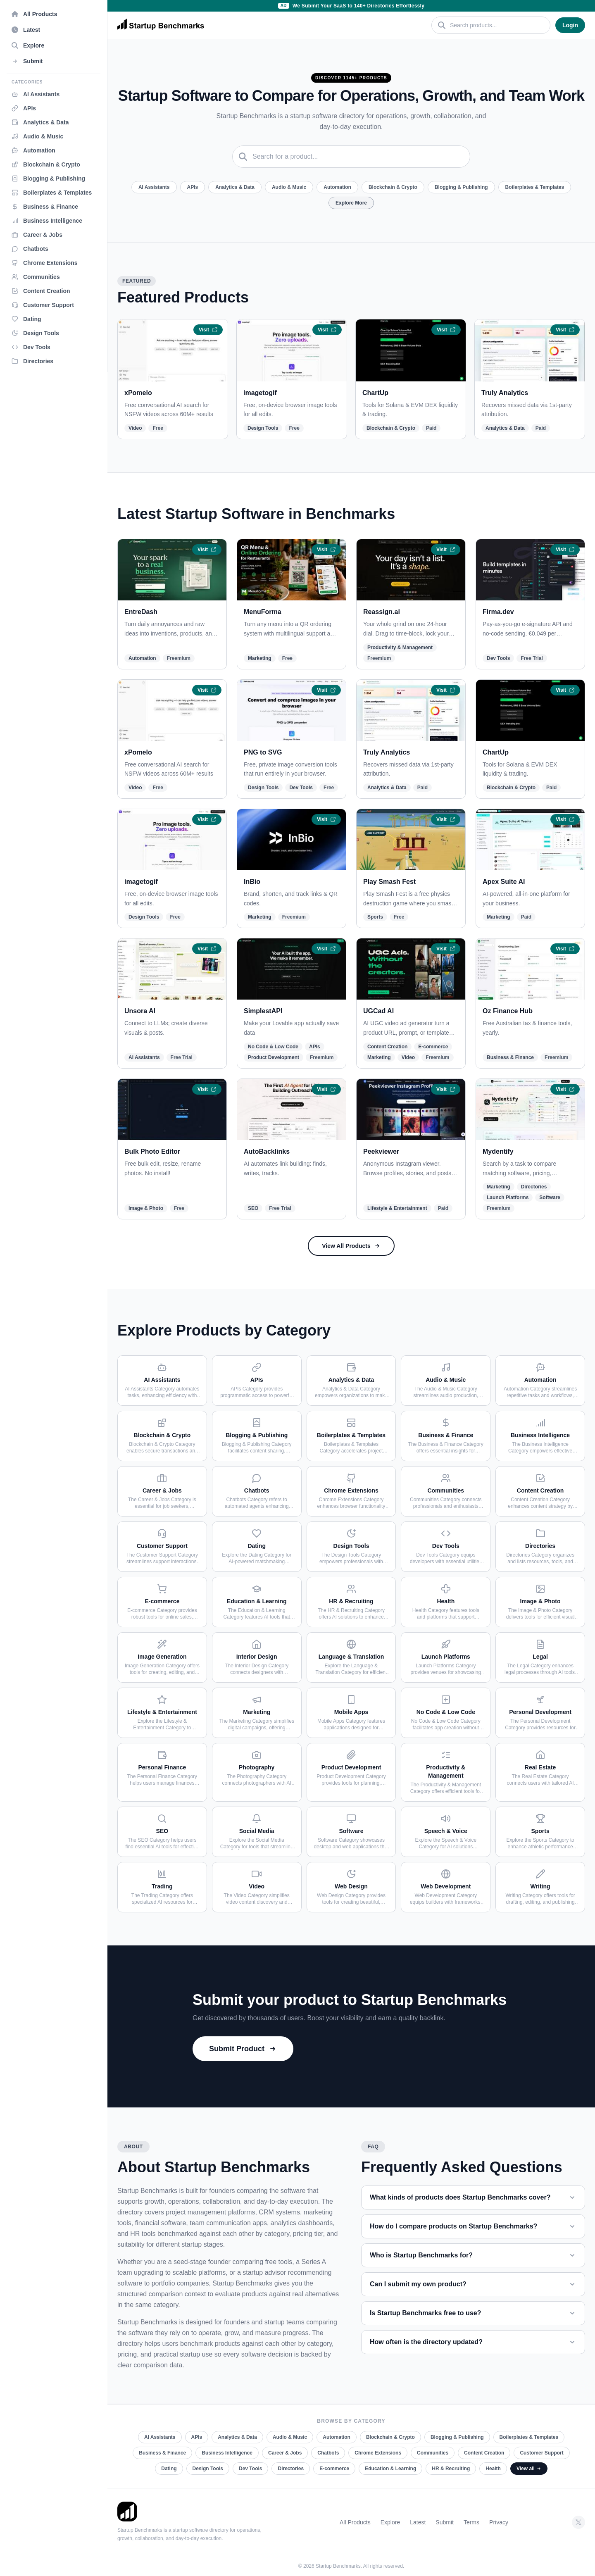Open the Play Smash Fest thumbnail
Image resolution: width=595 pixels, height=2576 pixels.
click(x=411, y=840)
